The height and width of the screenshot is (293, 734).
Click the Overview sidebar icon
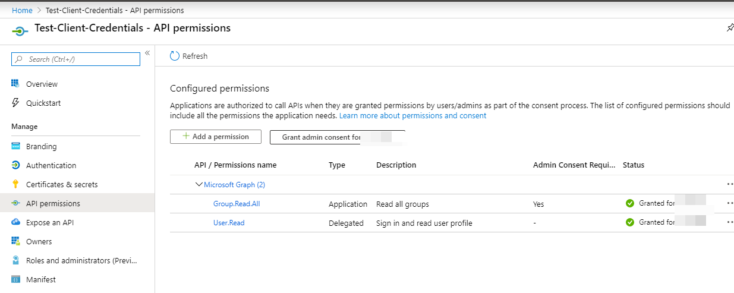[x=16, y=84]
